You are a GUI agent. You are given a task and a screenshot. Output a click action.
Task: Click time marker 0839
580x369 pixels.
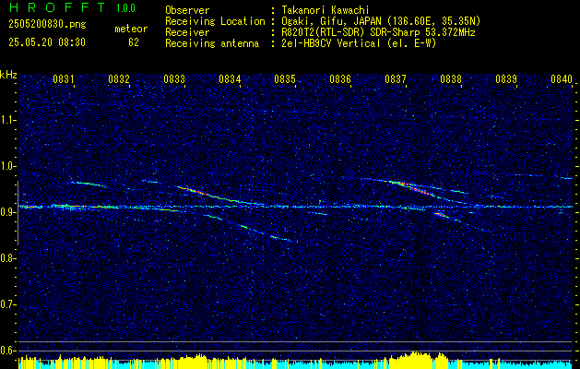505,79
